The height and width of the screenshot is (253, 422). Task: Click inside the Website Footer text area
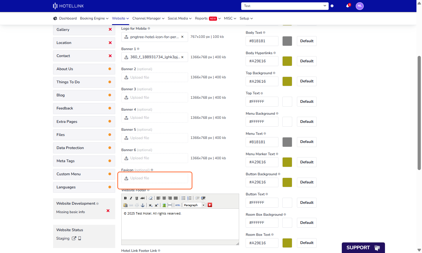pos(180,224)
